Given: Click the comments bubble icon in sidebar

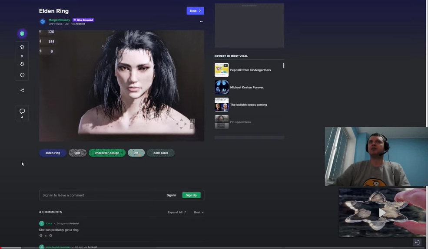Looking at the screenshot, I should [x=22, y=111].
